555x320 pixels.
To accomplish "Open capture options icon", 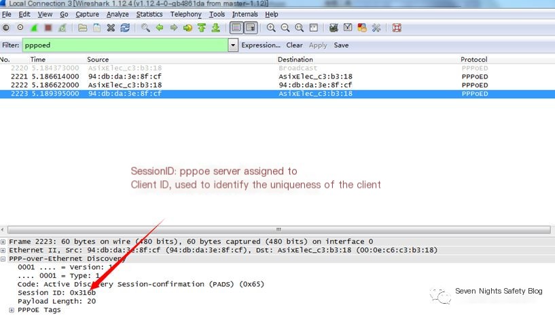I will click(x=20, y=28).
